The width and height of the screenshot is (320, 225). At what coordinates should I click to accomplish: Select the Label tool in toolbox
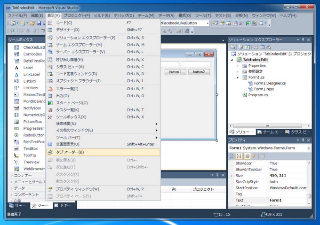point(28,68)
